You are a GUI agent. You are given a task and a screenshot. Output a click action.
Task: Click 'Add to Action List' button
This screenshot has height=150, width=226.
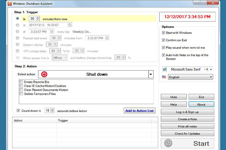click(139, 111)
